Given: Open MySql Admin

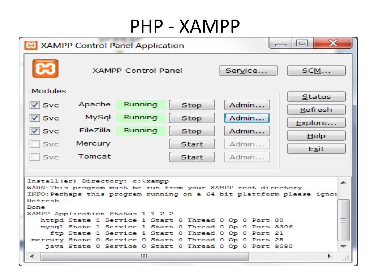Looking at the screenshot, I should (x=247, y=118).
